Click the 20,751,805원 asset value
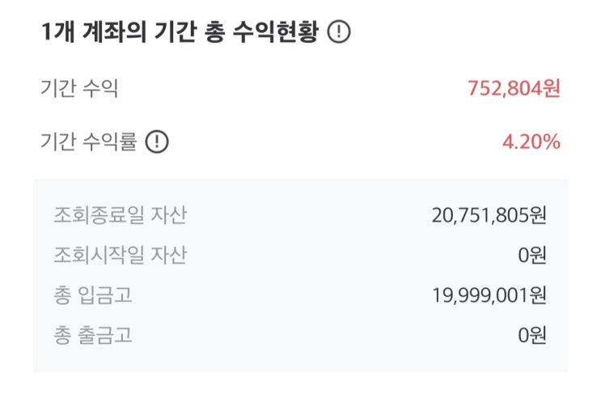This screenshot has width=601, height=394. coord(489,216)
